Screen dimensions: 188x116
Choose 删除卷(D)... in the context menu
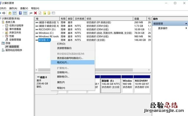73,77
